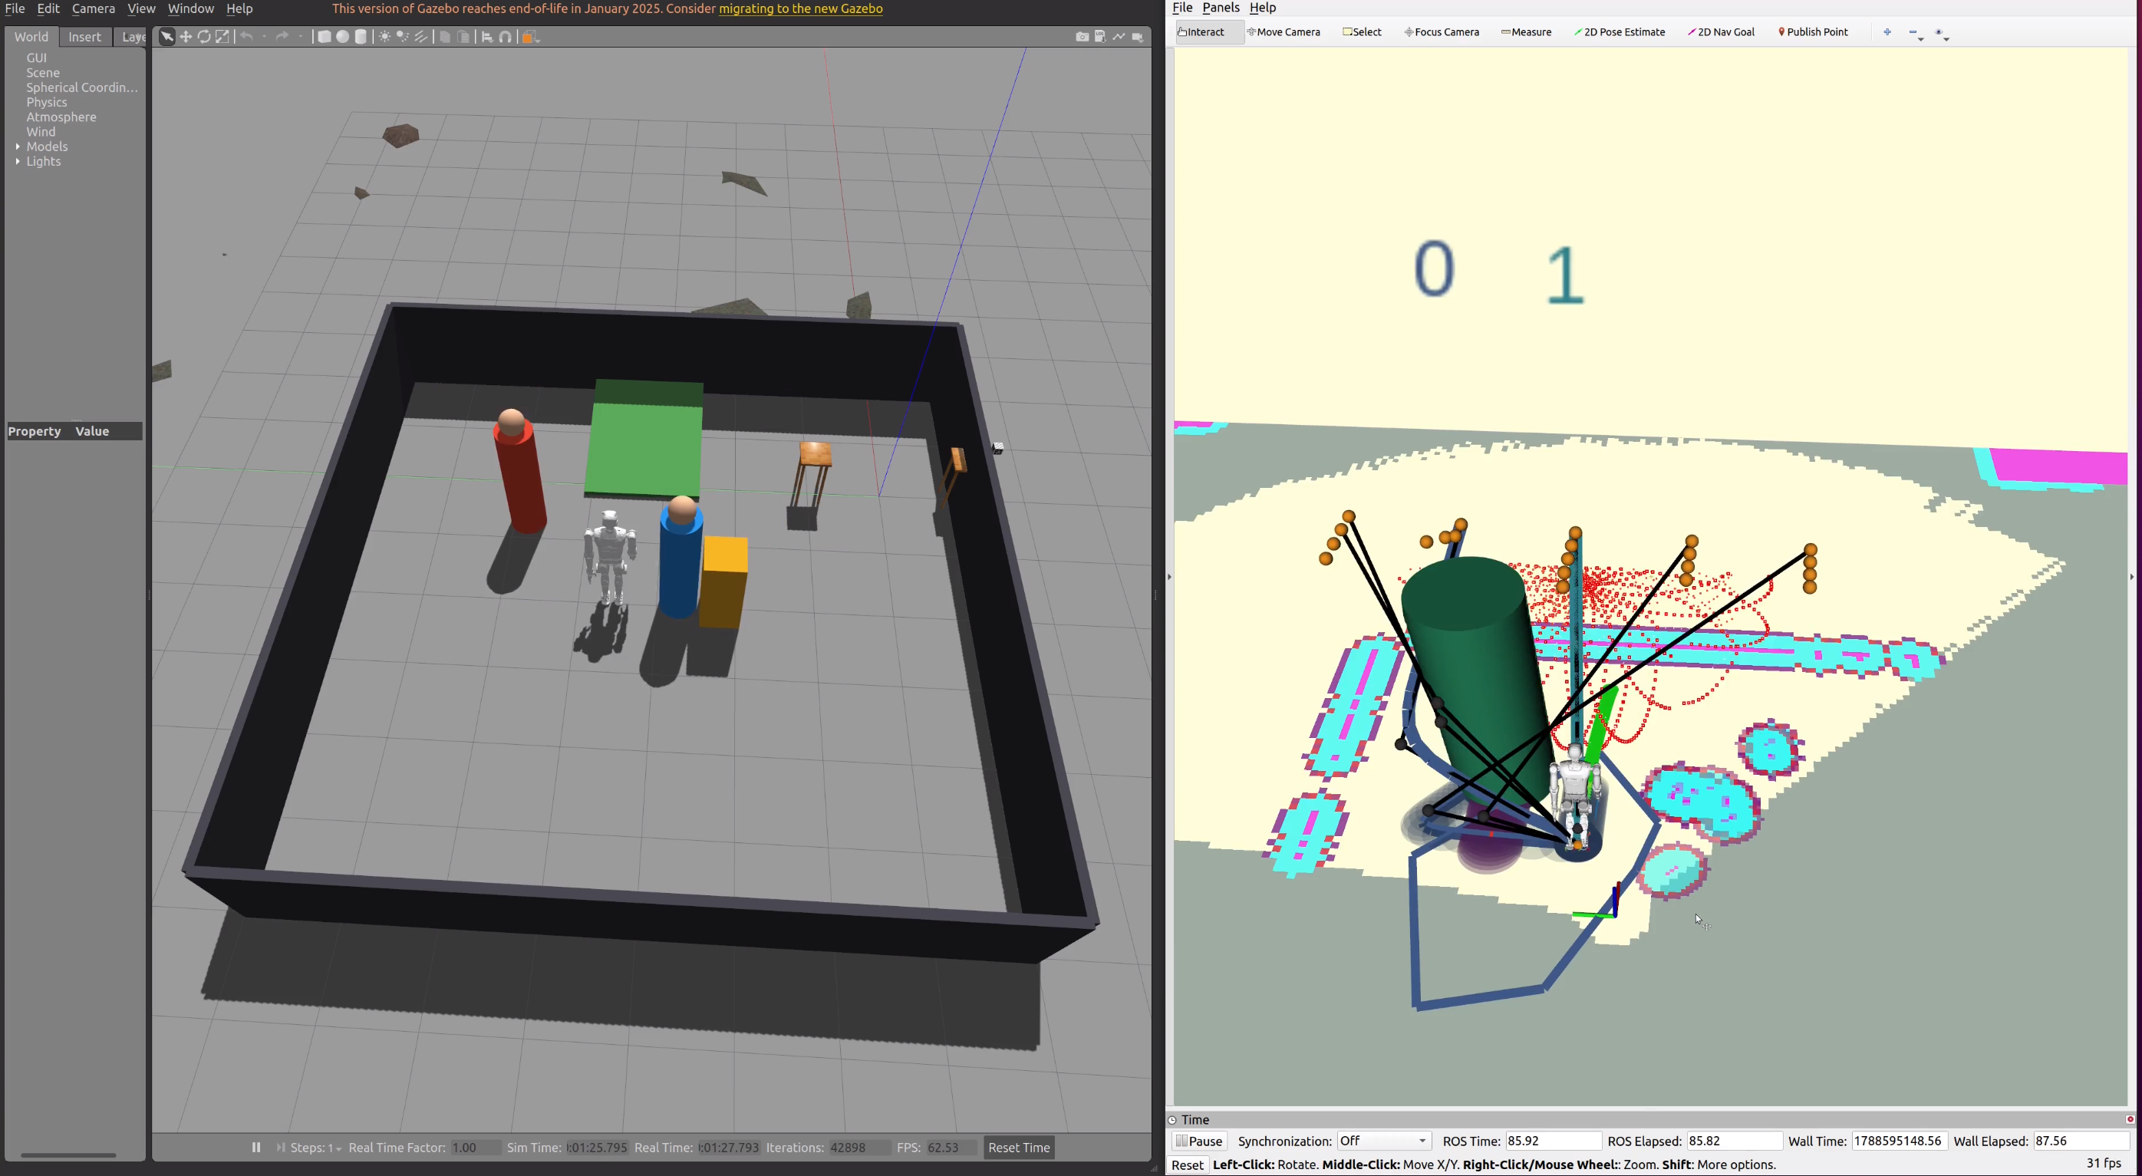Screen dimensions: 2142x1176
Task: Activate the scale mode tool in Gazebo
Action: tap(222, 37)
